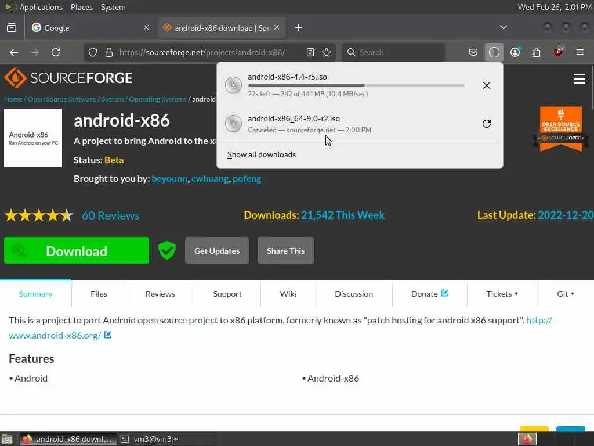This screenshot has width=594, height=446.
Task: Open the Files tab
Action: [99, 294]
